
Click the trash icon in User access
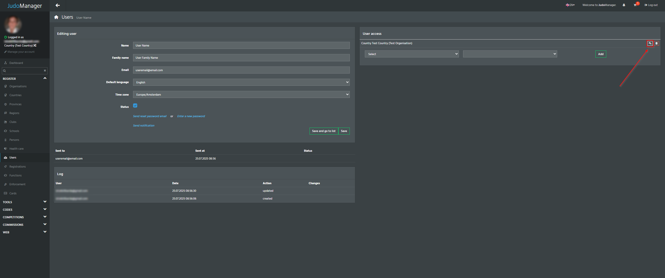click(x=656, y=43)
